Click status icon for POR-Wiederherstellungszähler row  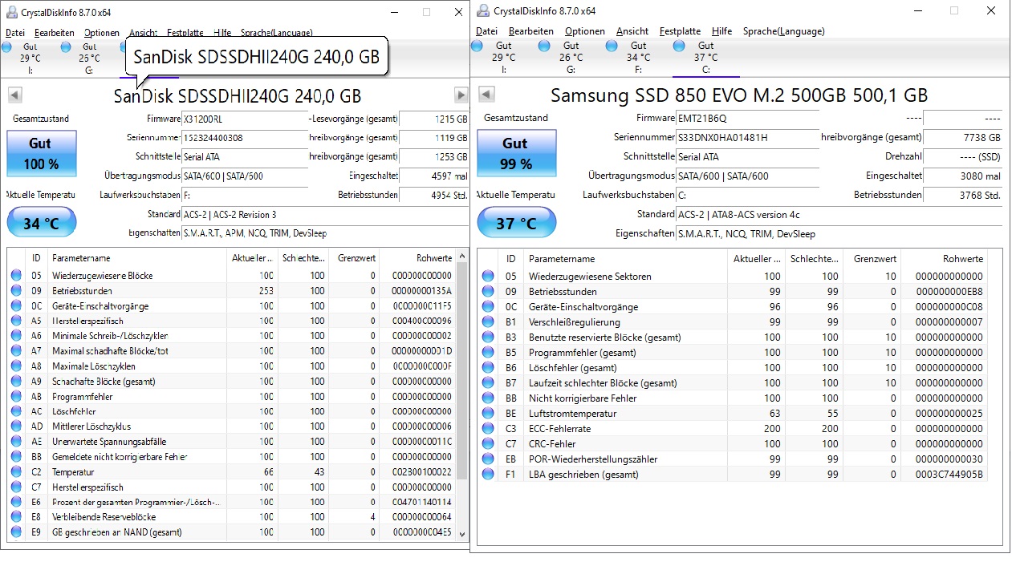point(488,459)
